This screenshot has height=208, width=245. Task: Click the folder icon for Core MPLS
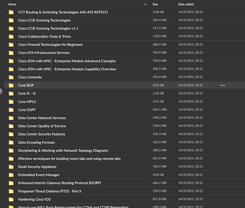pyautogui.click(x=11, y=102)
